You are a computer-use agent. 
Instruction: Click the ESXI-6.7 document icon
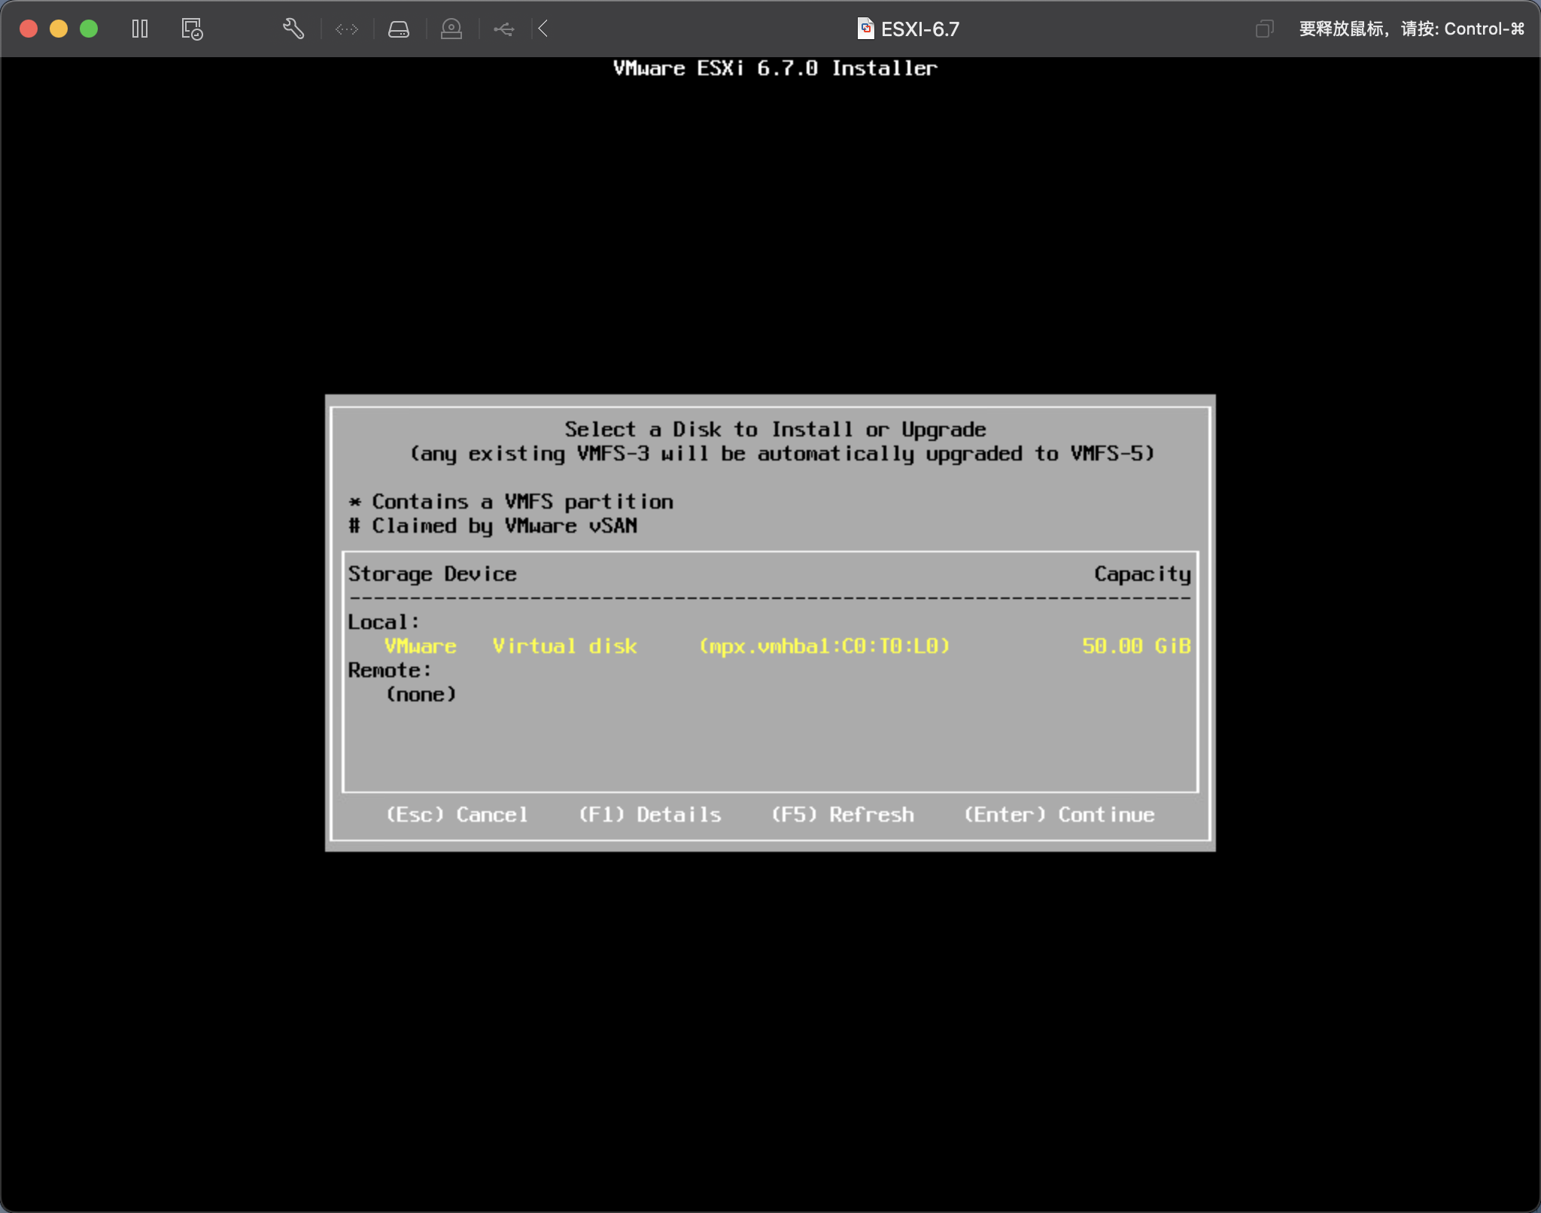(x=865, y=29)
